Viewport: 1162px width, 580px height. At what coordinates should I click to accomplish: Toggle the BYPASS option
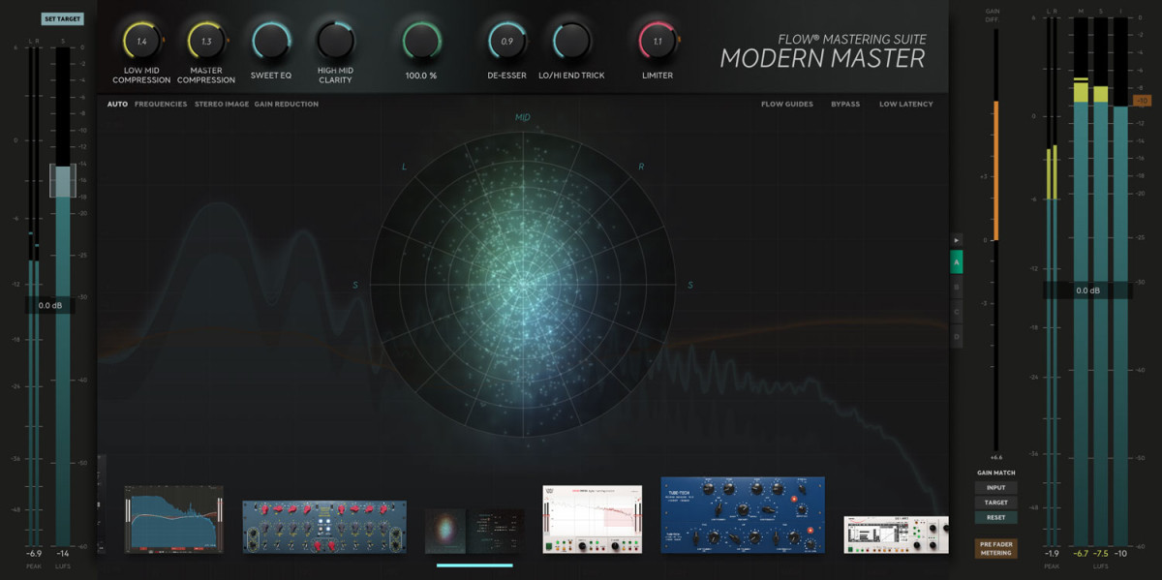pos(845,104)
